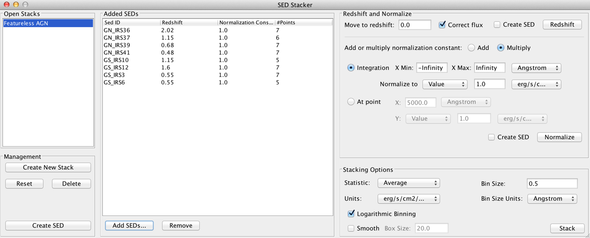The height and width of the screenshot is (238, 590).
Task: Reset the stack
Action: click(x=24, y=184)
